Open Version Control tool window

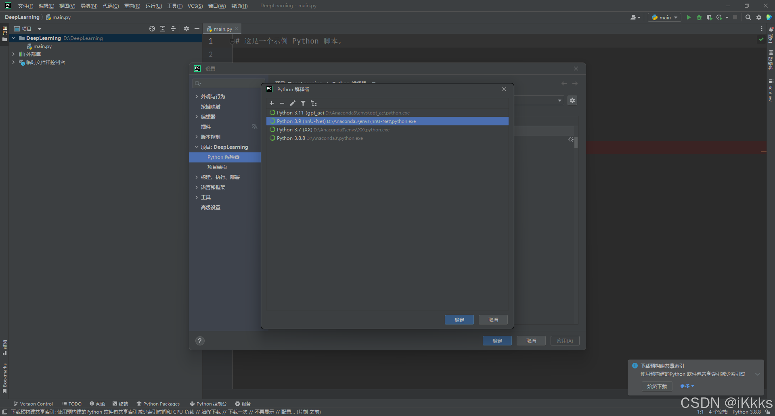coord(34,404)
